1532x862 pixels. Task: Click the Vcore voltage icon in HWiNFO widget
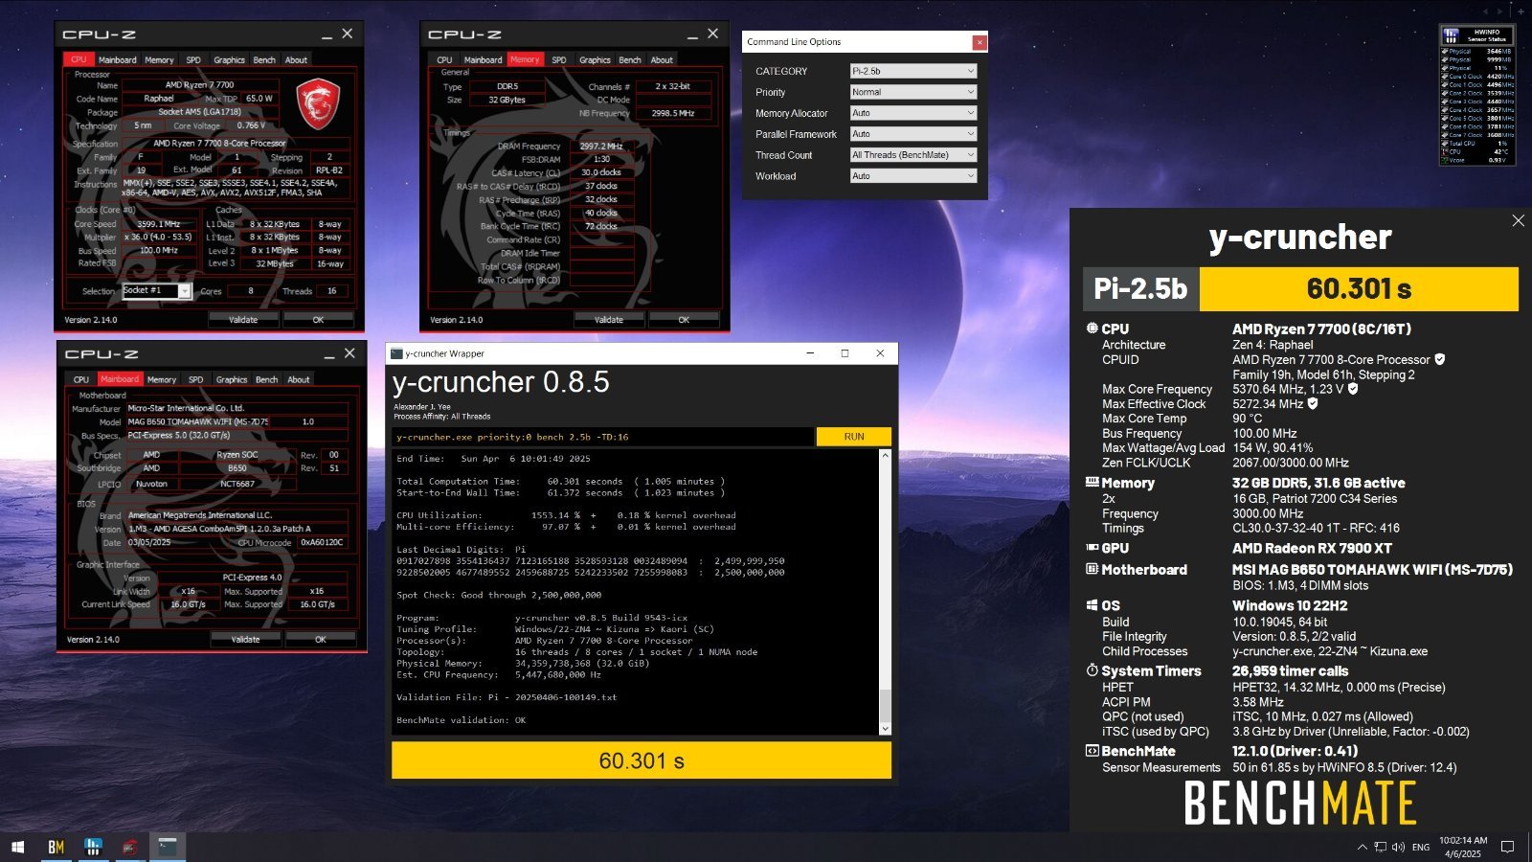tap(1445, 160)
